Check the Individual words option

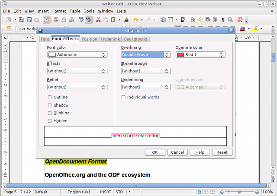[123, 98]
